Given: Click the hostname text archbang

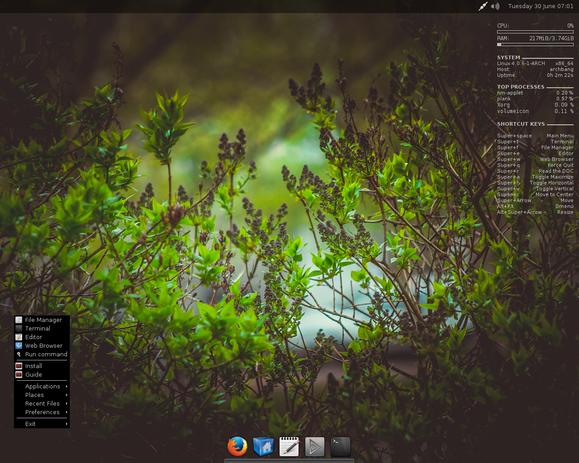Looking at the screenshot, I should click(x=561, y=69).
